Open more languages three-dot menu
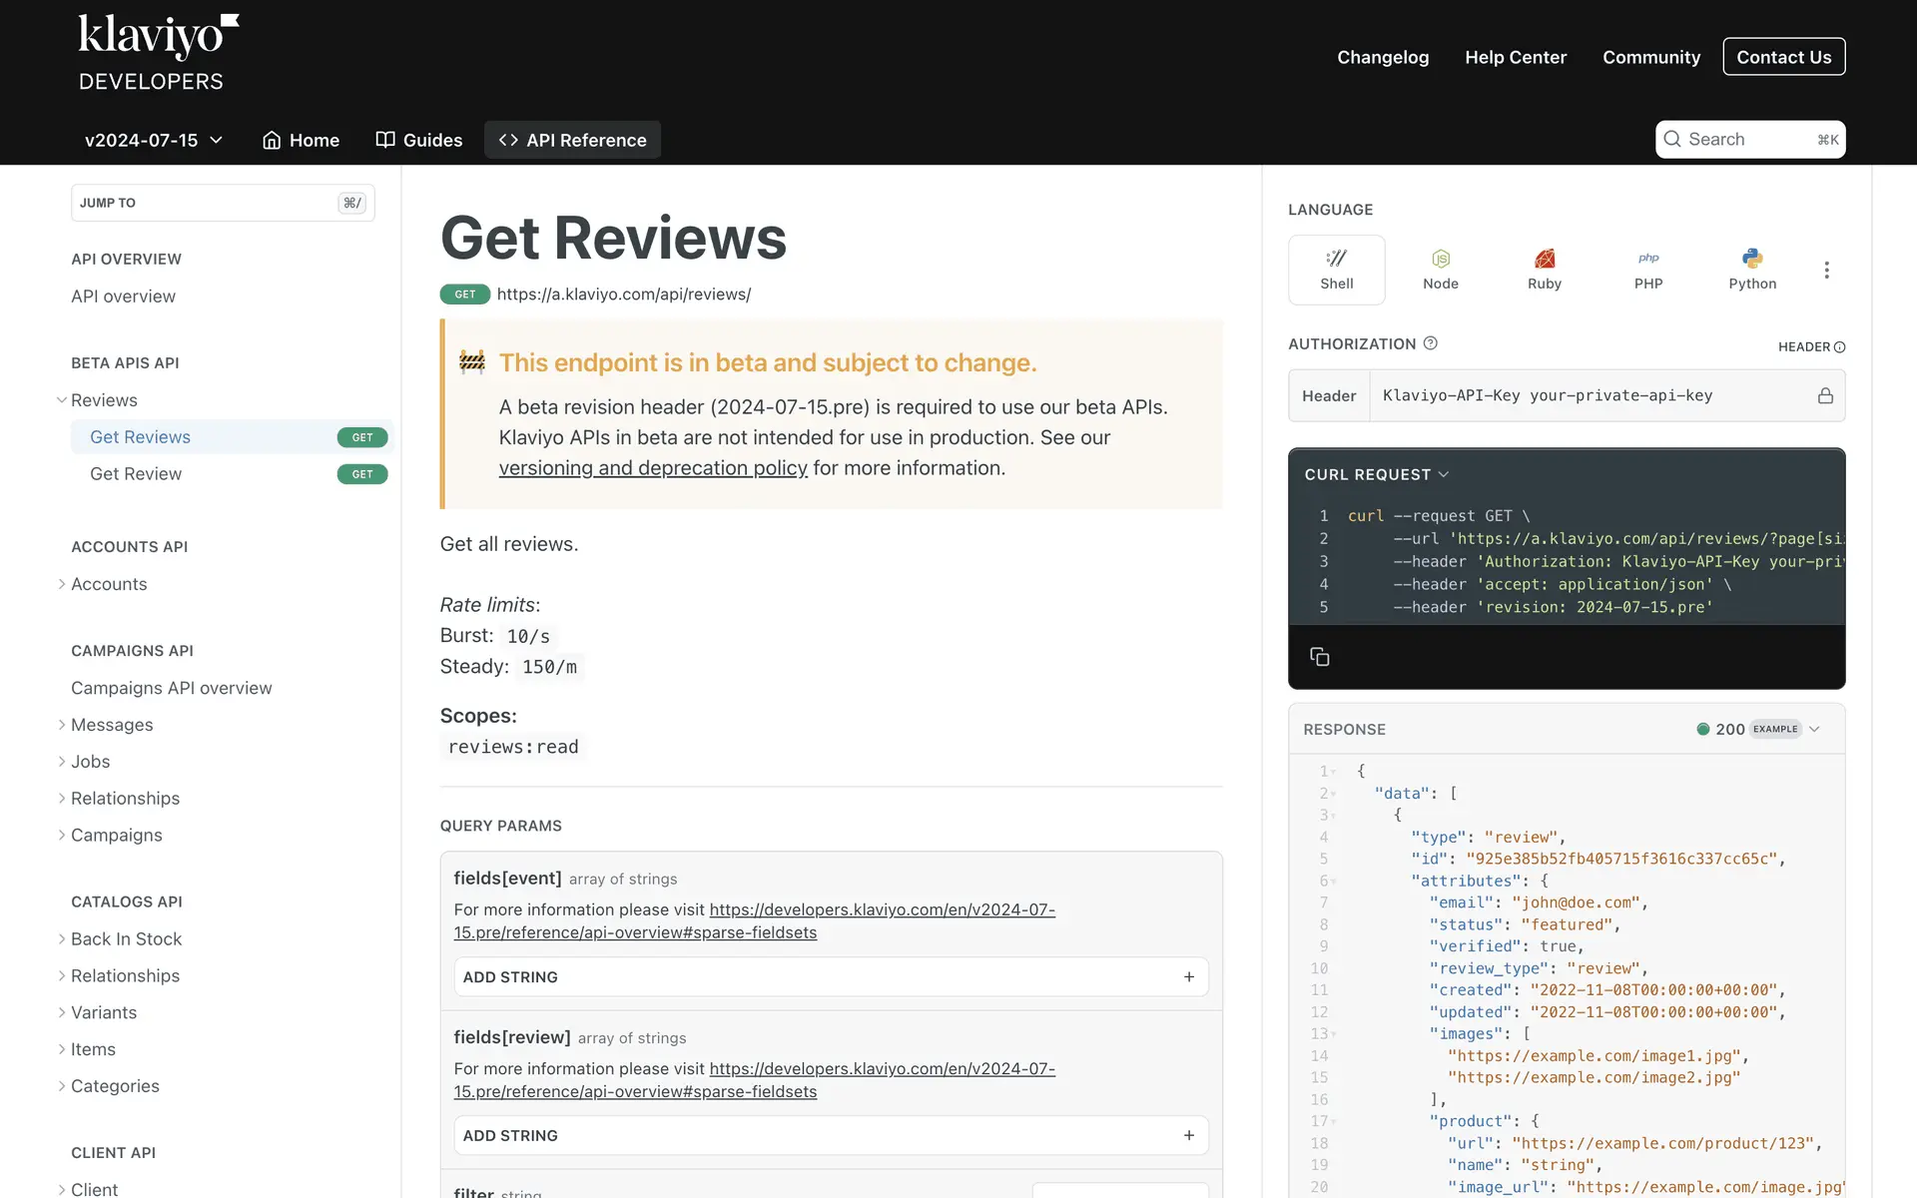The width and height of the screenshot is (1917, 1198). 1826,271
